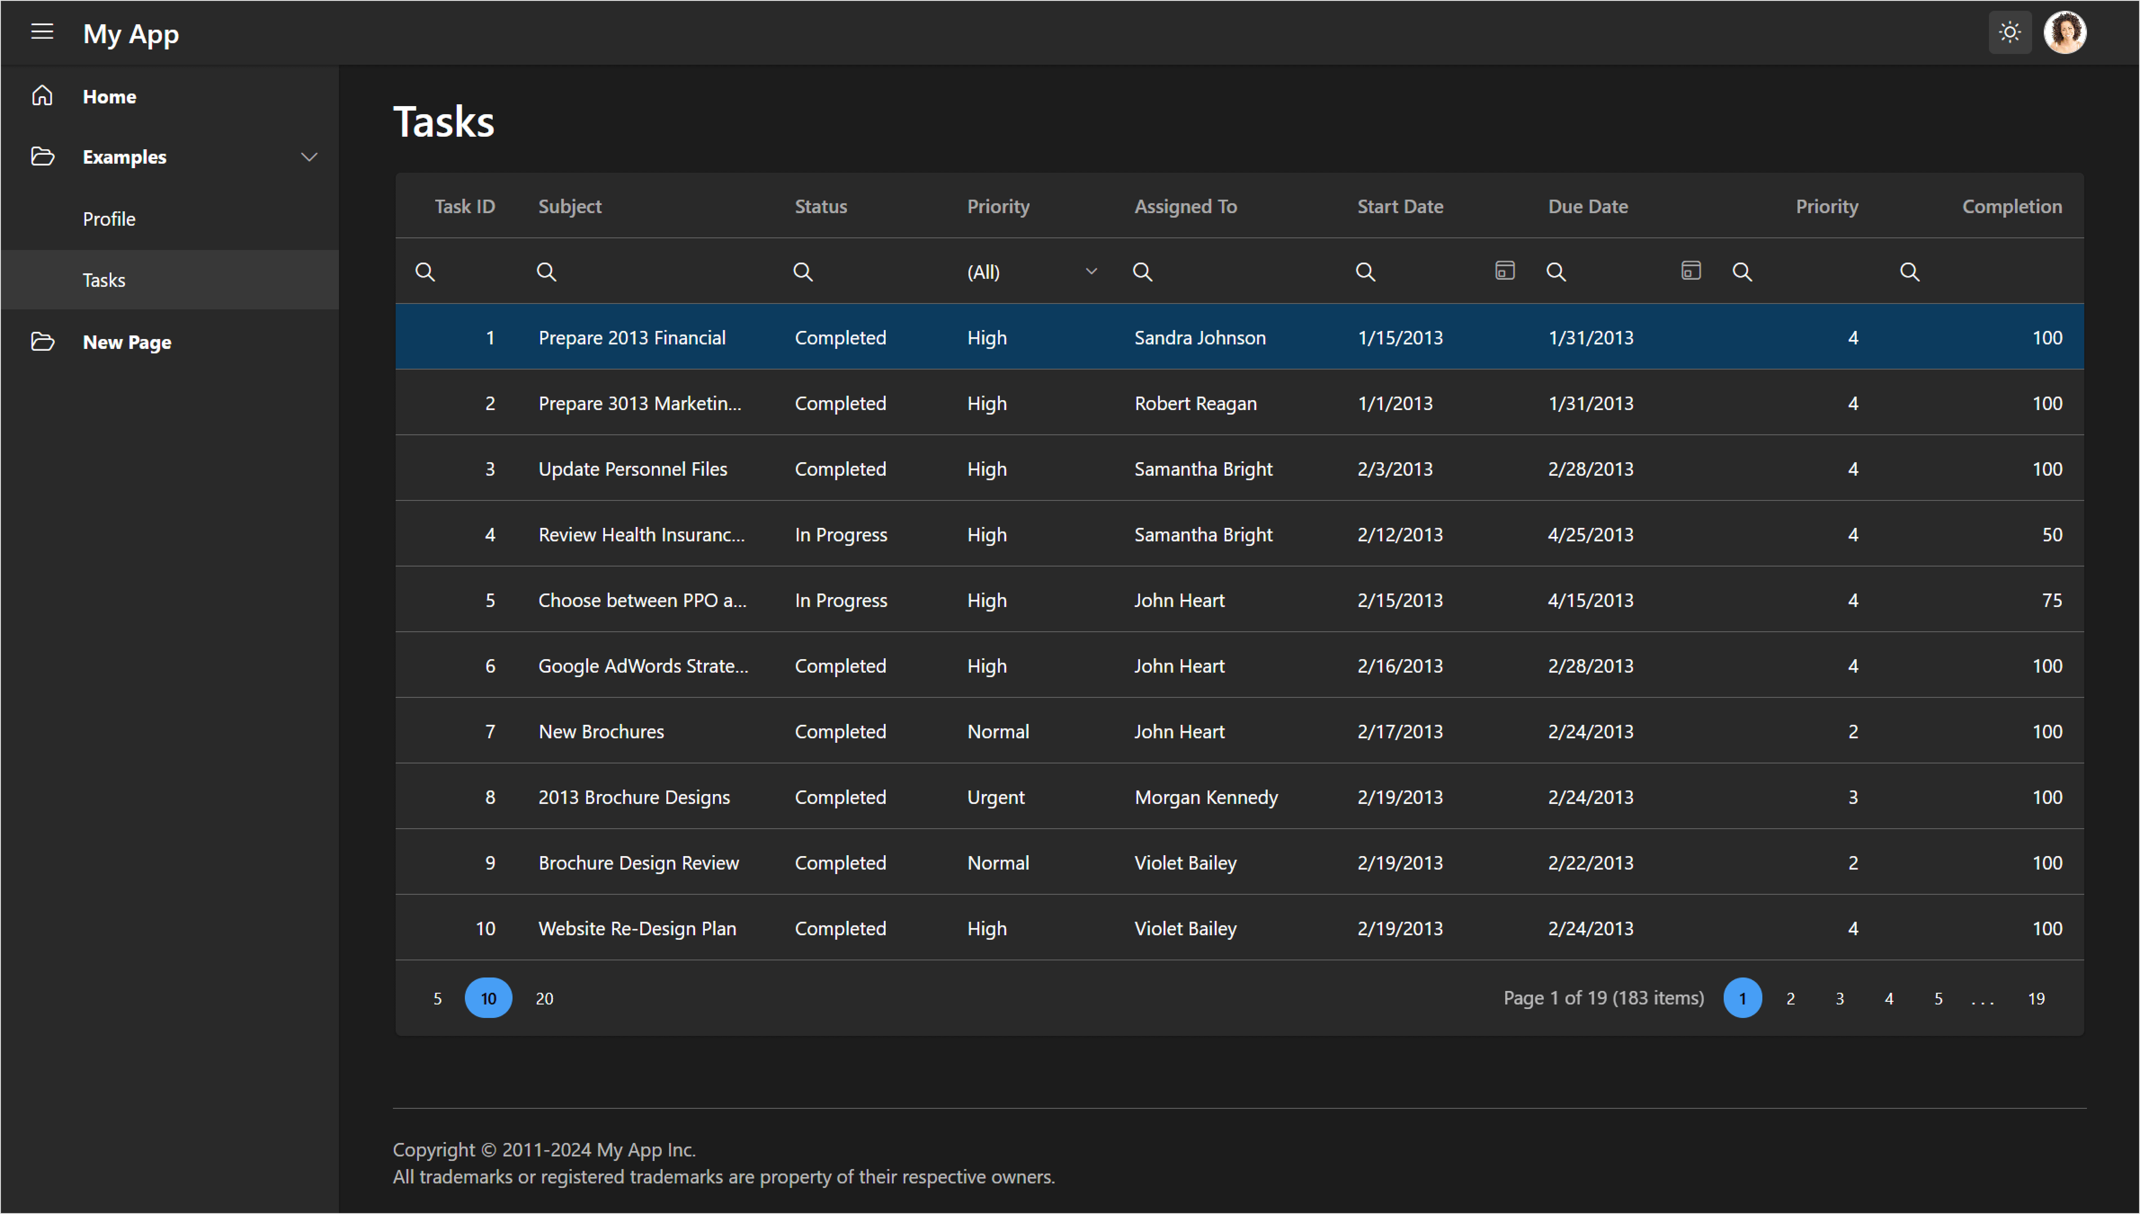The height and width of the screenshot is (1214, 2140).
Task: Go to page 2 of results
Action: 1791,997
